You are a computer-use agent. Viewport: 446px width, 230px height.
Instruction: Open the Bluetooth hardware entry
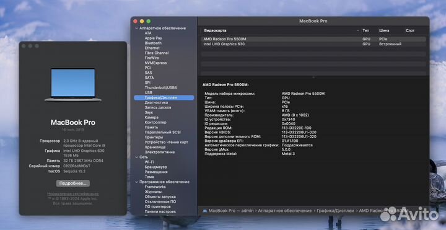[x=153, y=43]
